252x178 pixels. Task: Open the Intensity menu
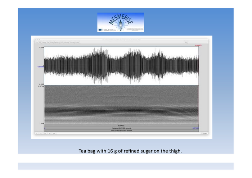[67, 42]
